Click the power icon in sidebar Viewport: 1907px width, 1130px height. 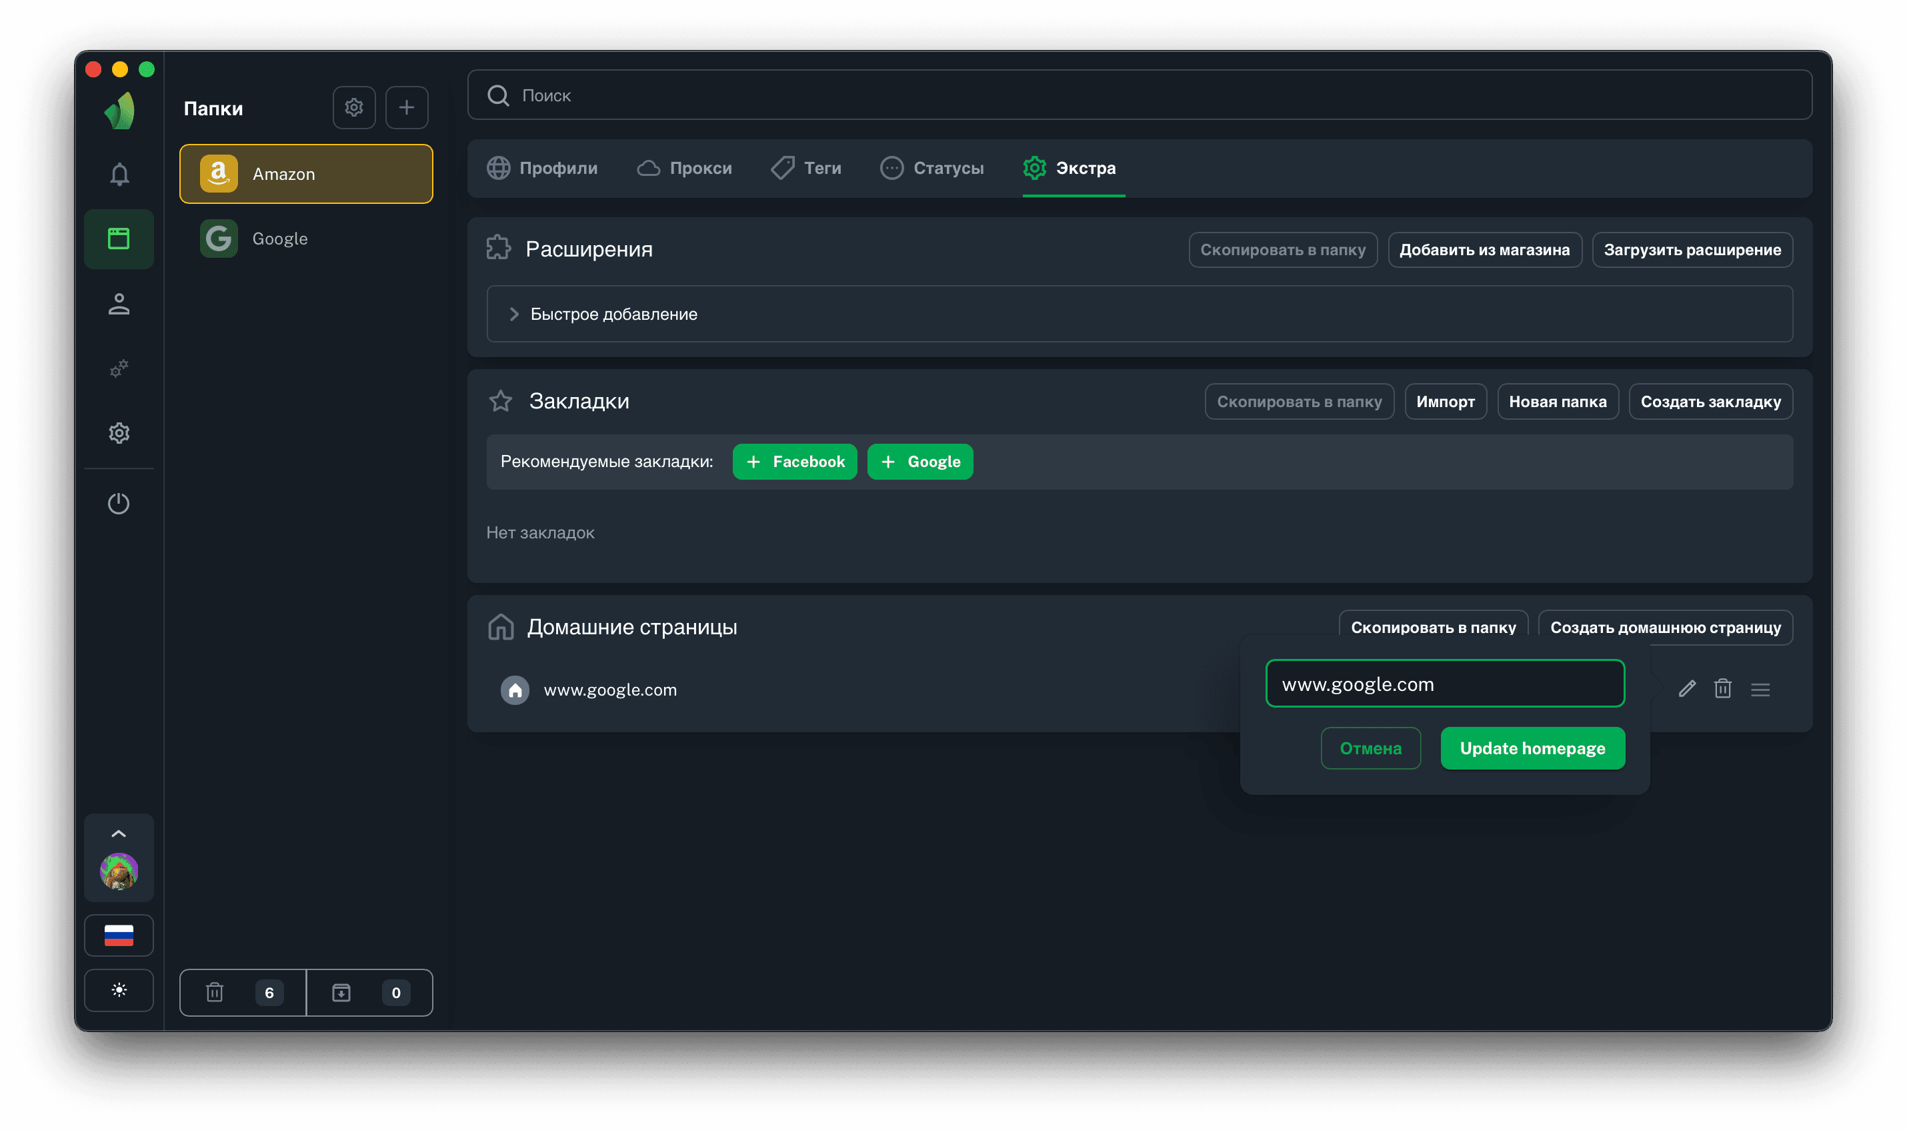[119, 503]
